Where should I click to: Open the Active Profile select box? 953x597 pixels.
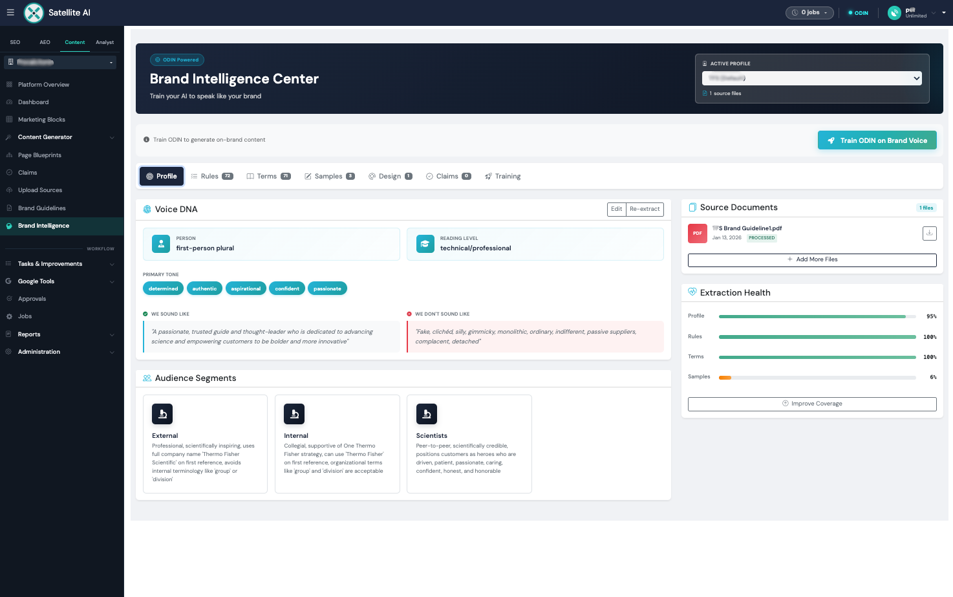(x=812, y=78)
